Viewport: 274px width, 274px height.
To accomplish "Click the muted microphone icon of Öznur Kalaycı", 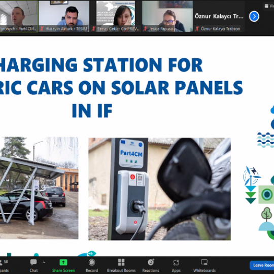I will coord(197,28).
